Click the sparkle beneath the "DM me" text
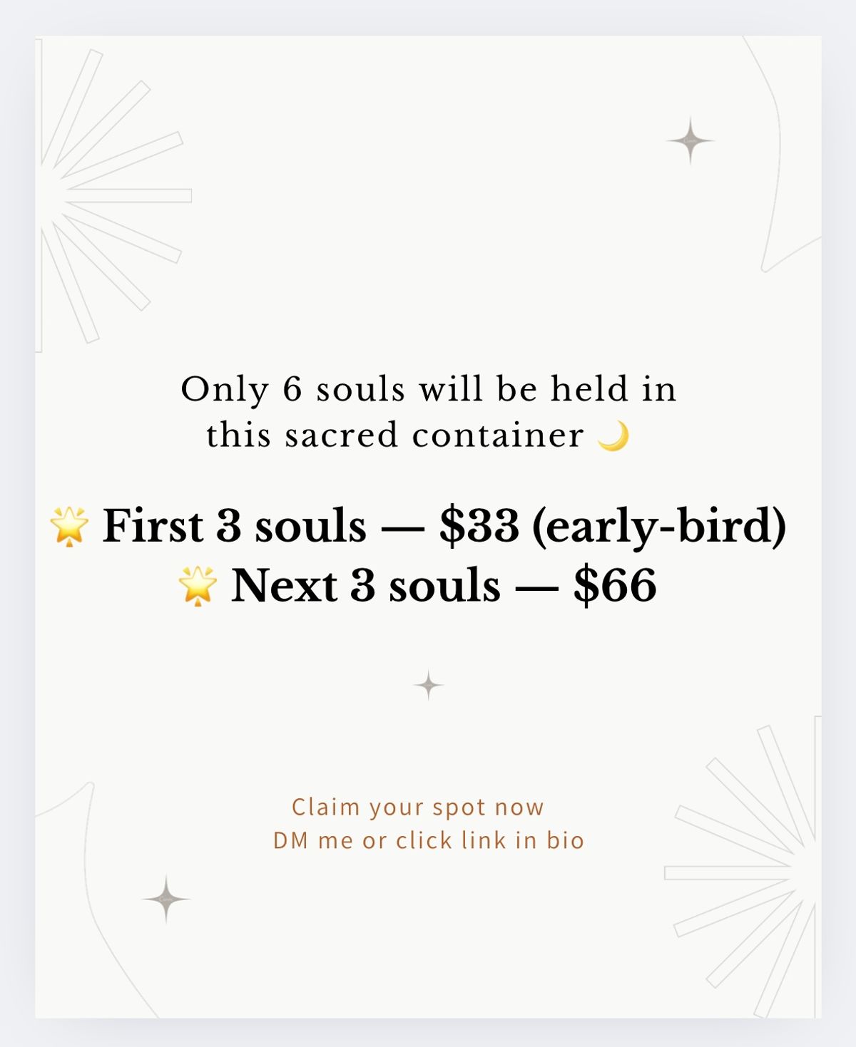 click(166, 899)
